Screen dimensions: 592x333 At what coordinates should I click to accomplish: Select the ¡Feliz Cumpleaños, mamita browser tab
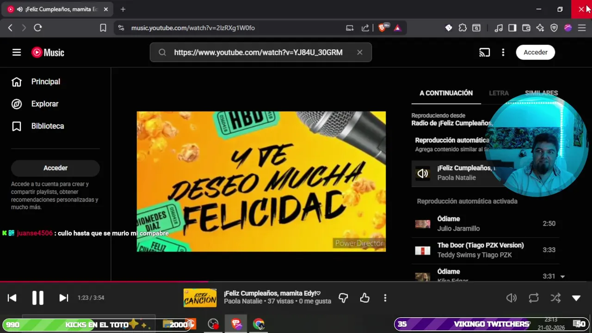(x=57, y=9)
